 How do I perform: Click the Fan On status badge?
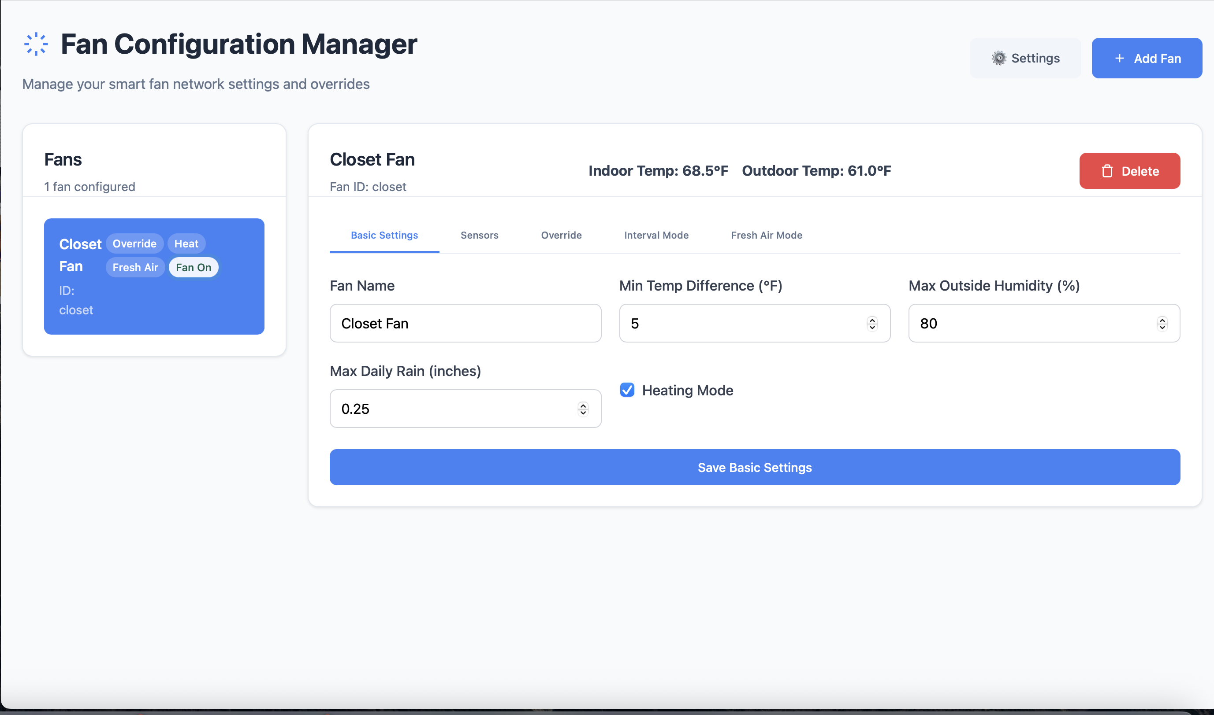(194, 267)
